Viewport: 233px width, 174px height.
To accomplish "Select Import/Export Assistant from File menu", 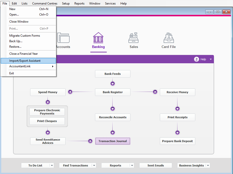I will 25,61.
